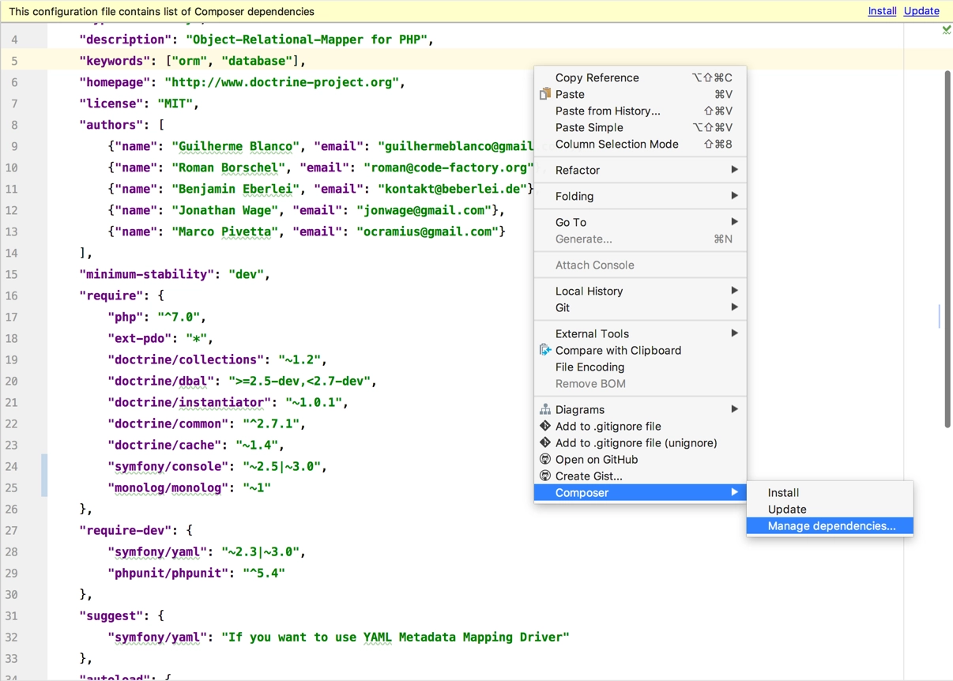
Task: Click the "MIT" license value
Action: [175, 103]
